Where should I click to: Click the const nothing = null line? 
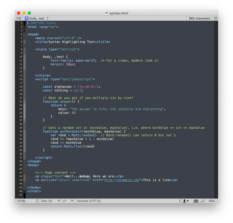click(x=63, y=90)
